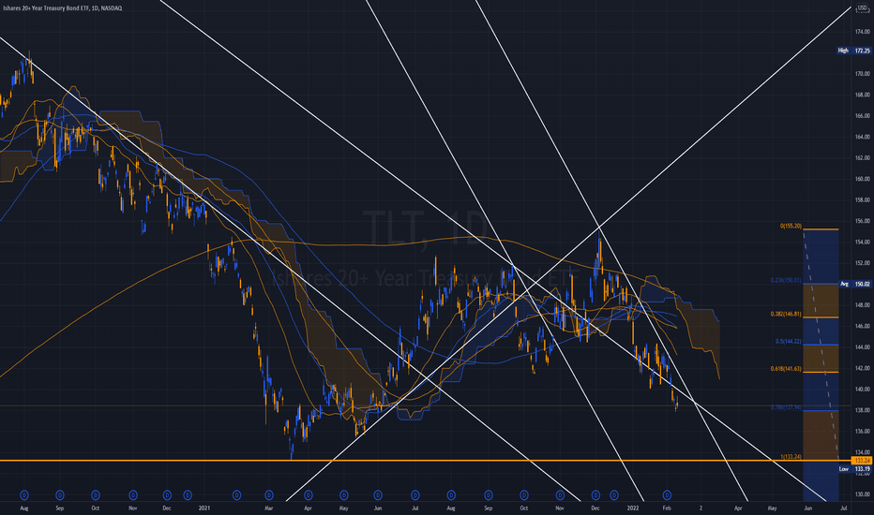Open the October 2021 dividend marker
874x515 pixels.
click(x=524, y=494)
